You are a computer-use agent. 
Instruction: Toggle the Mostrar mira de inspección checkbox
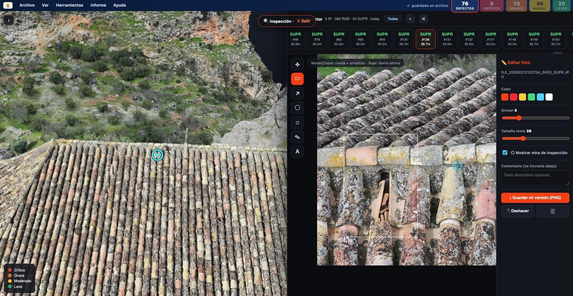click(x=505, y=153)
